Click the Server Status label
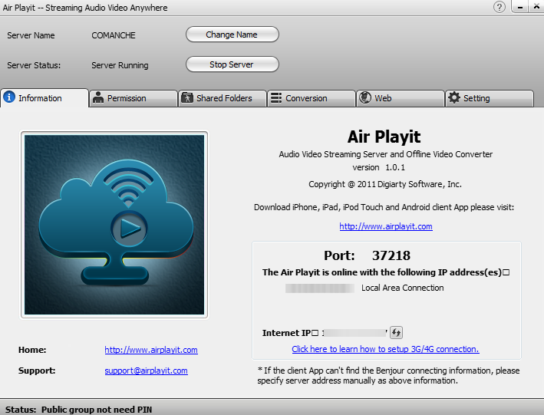Screen dimensions: 544x415 pos(34,65)
